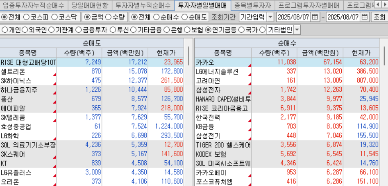This screenshot has height=186, width=388.
Task: Open start date calendar picker icon
Action: (315, 17)
